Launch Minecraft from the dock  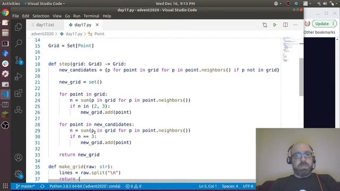(x=5, y=115)
